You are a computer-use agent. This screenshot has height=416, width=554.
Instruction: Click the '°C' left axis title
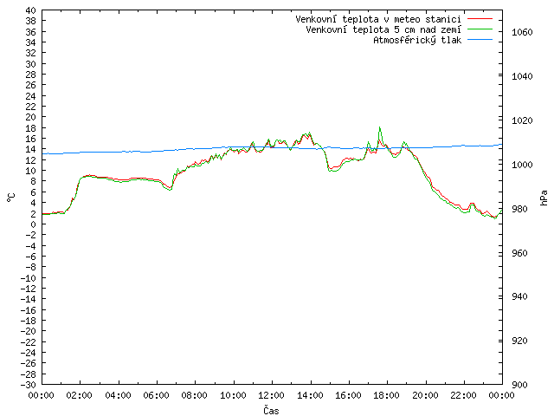[x=11, y=198]
